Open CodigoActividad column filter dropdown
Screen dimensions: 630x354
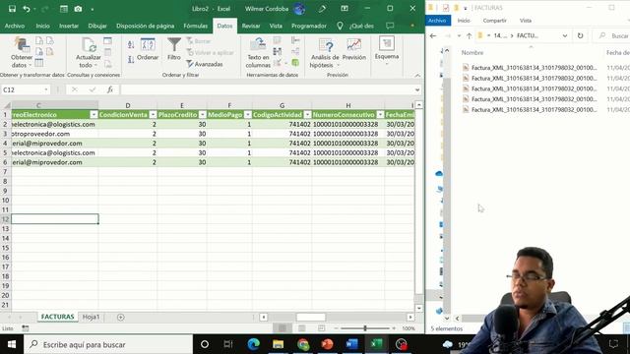point(307,115)
